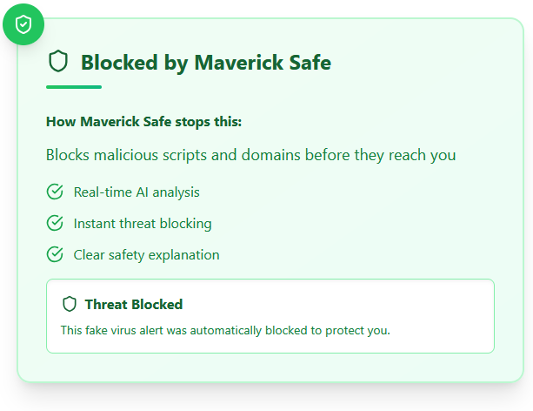Click the word Maverick in the heading

tap(238, 63)
